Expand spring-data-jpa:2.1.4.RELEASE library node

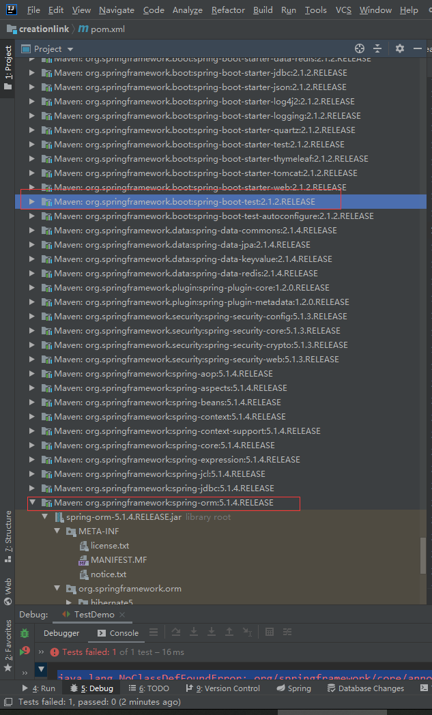(31, 244)
